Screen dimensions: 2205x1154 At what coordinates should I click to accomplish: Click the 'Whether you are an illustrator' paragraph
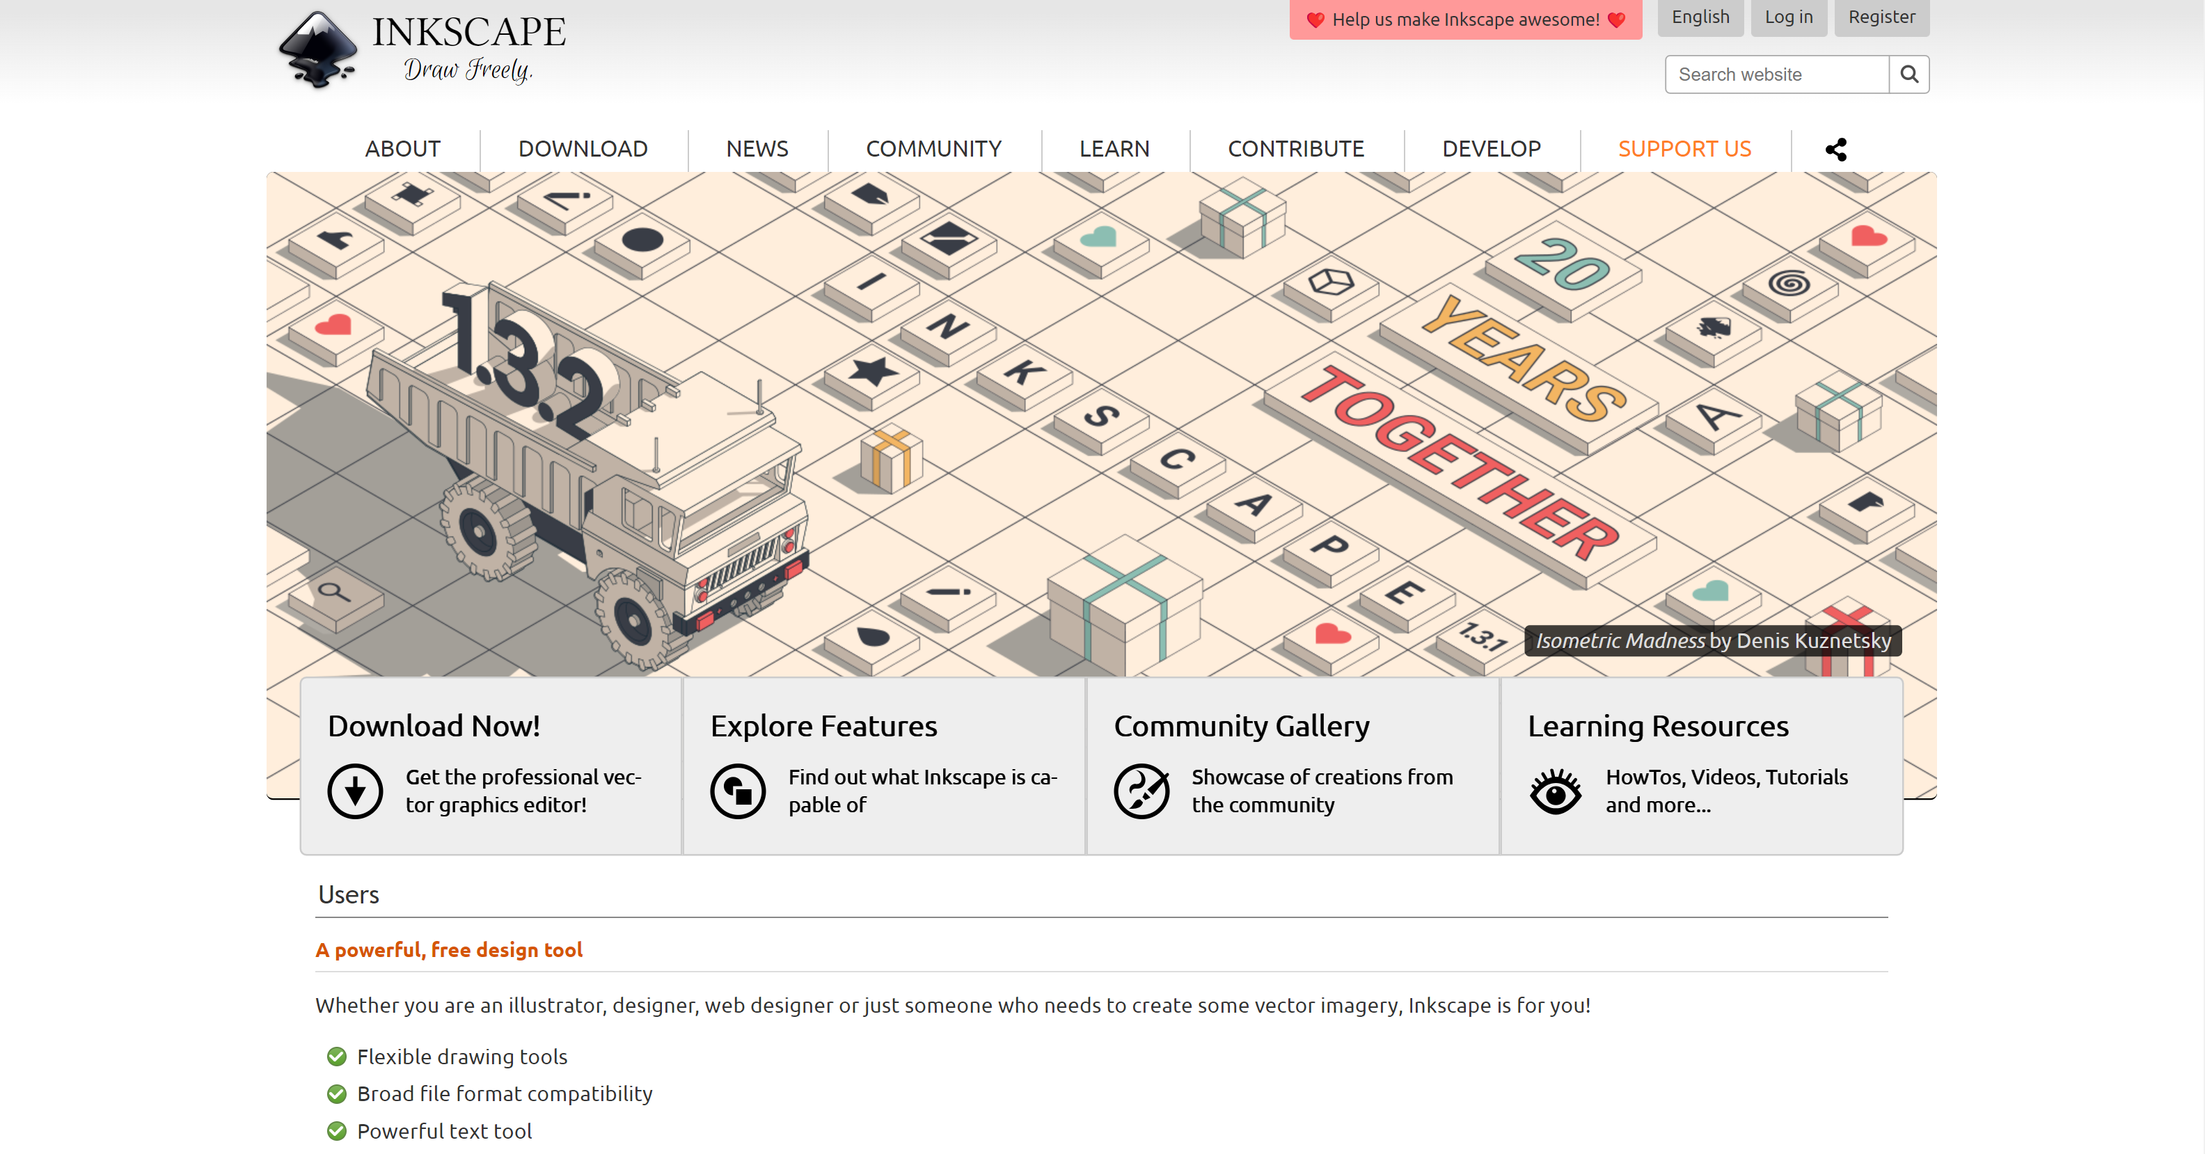[x=953, y=1005]
